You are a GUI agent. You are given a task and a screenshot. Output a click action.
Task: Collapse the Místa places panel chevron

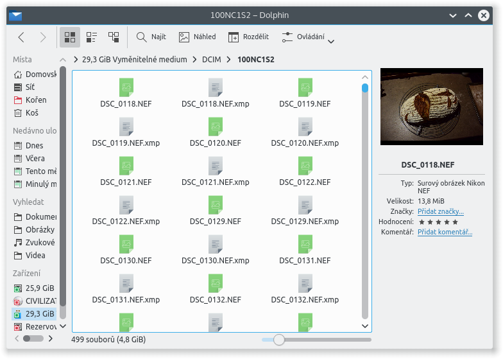click(63, 60)
